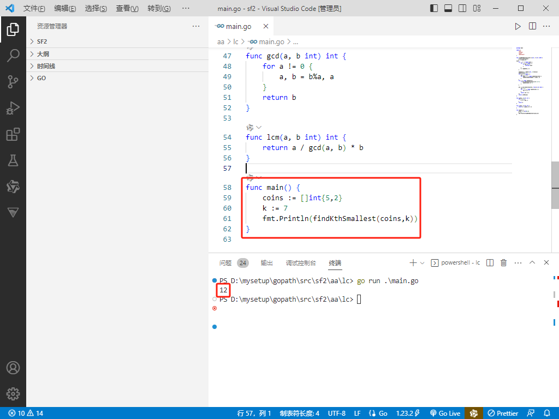Click the terminal prompt input area
This screenshot has width=559, height=419.
point(359,300)
